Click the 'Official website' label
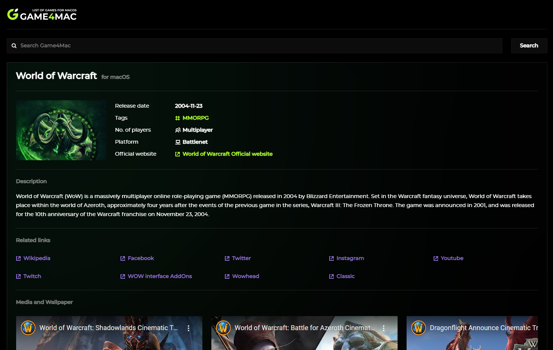553x350 pixels. [x=136, y=154]
